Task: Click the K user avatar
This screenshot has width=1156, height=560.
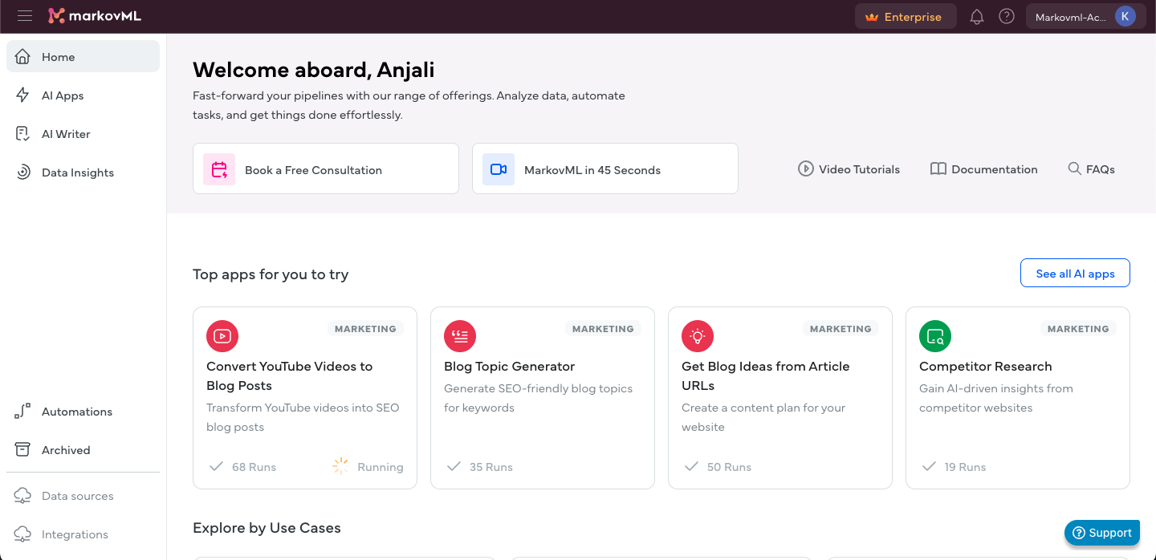Action: coord(1125,17)
